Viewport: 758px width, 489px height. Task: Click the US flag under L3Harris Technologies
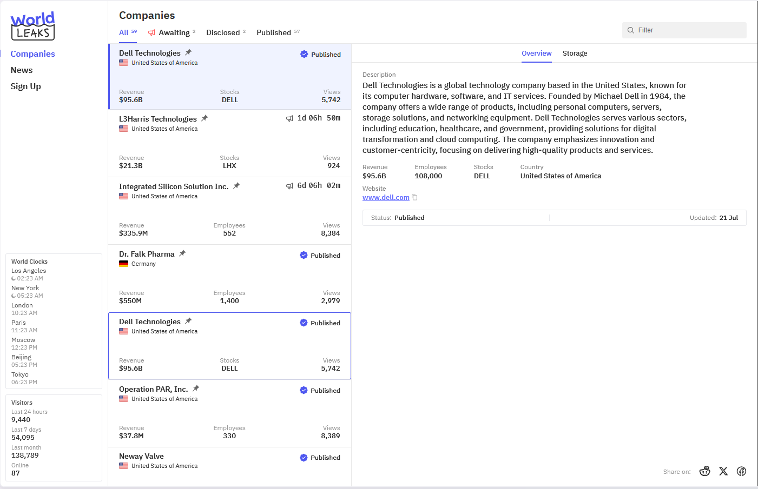point(123,129)
